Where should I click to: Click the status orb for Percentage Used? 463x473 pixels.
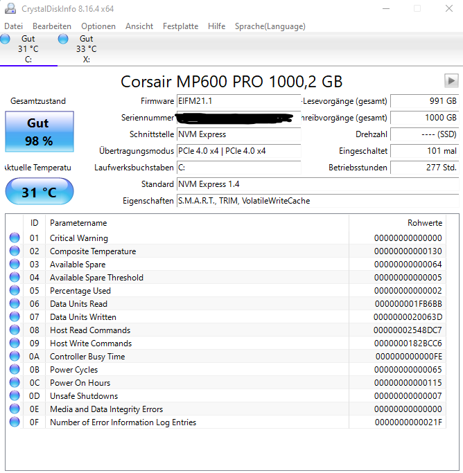(x=15, y=290)
